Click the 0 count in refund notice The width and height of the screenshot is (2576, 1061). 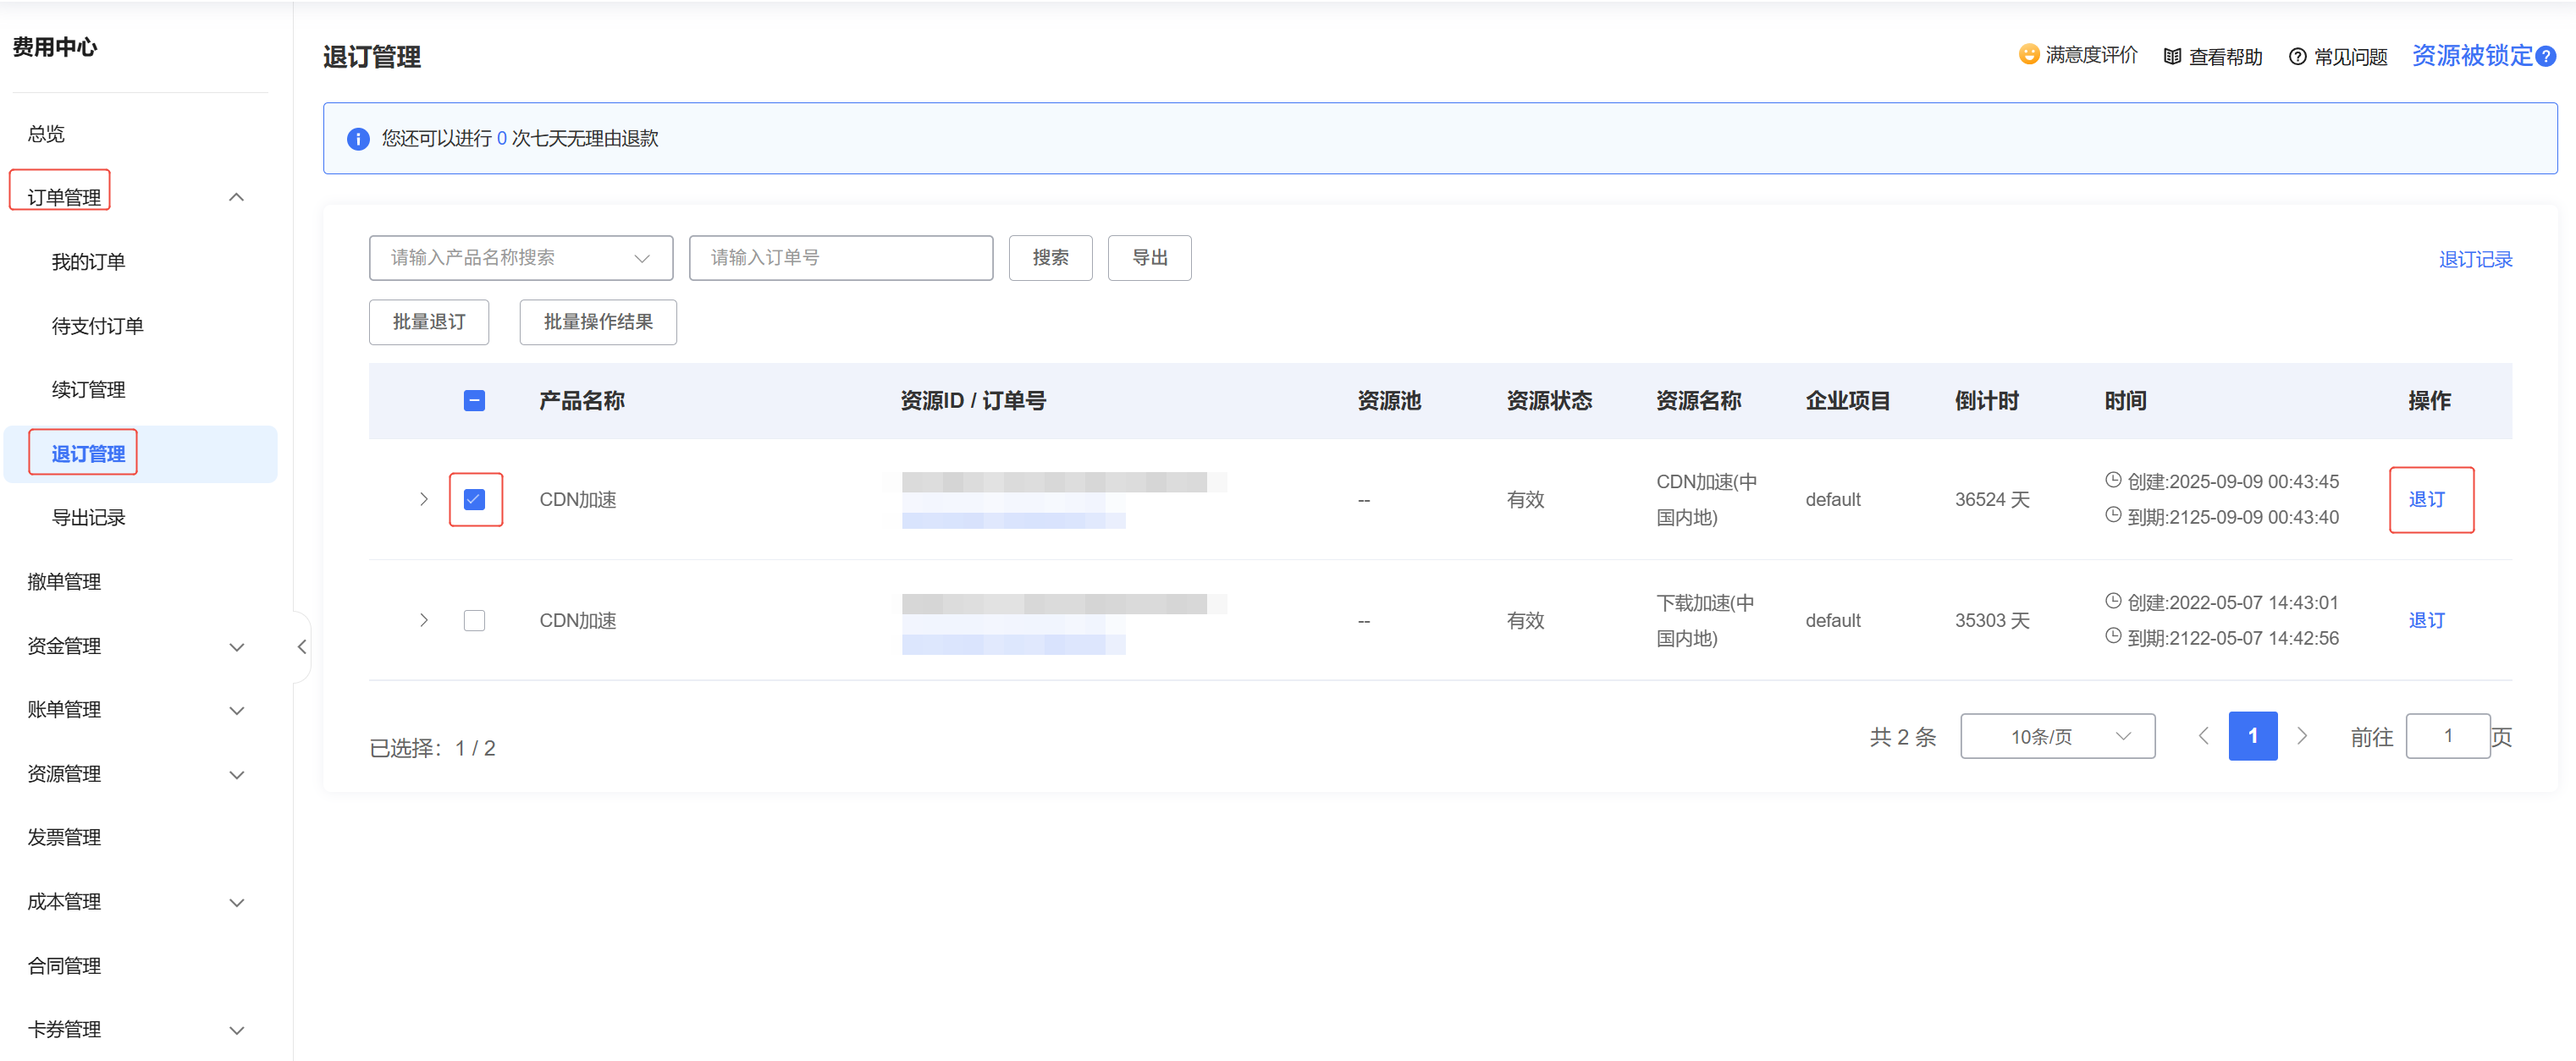tap(502, 139)
